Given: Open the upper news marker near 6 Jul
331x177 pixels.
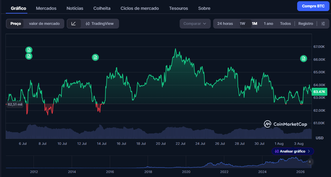Looking at the screenshot, I should coord(29,50).
